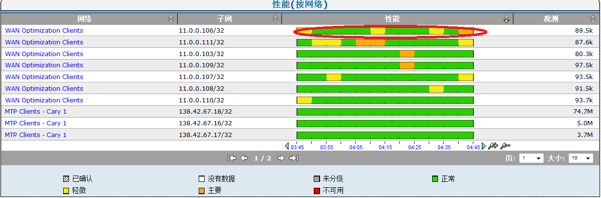601x198 pixels.
Task: Open WAN Optimization Clients link for 11.0.0.111/32
Action: pos(44,42)
